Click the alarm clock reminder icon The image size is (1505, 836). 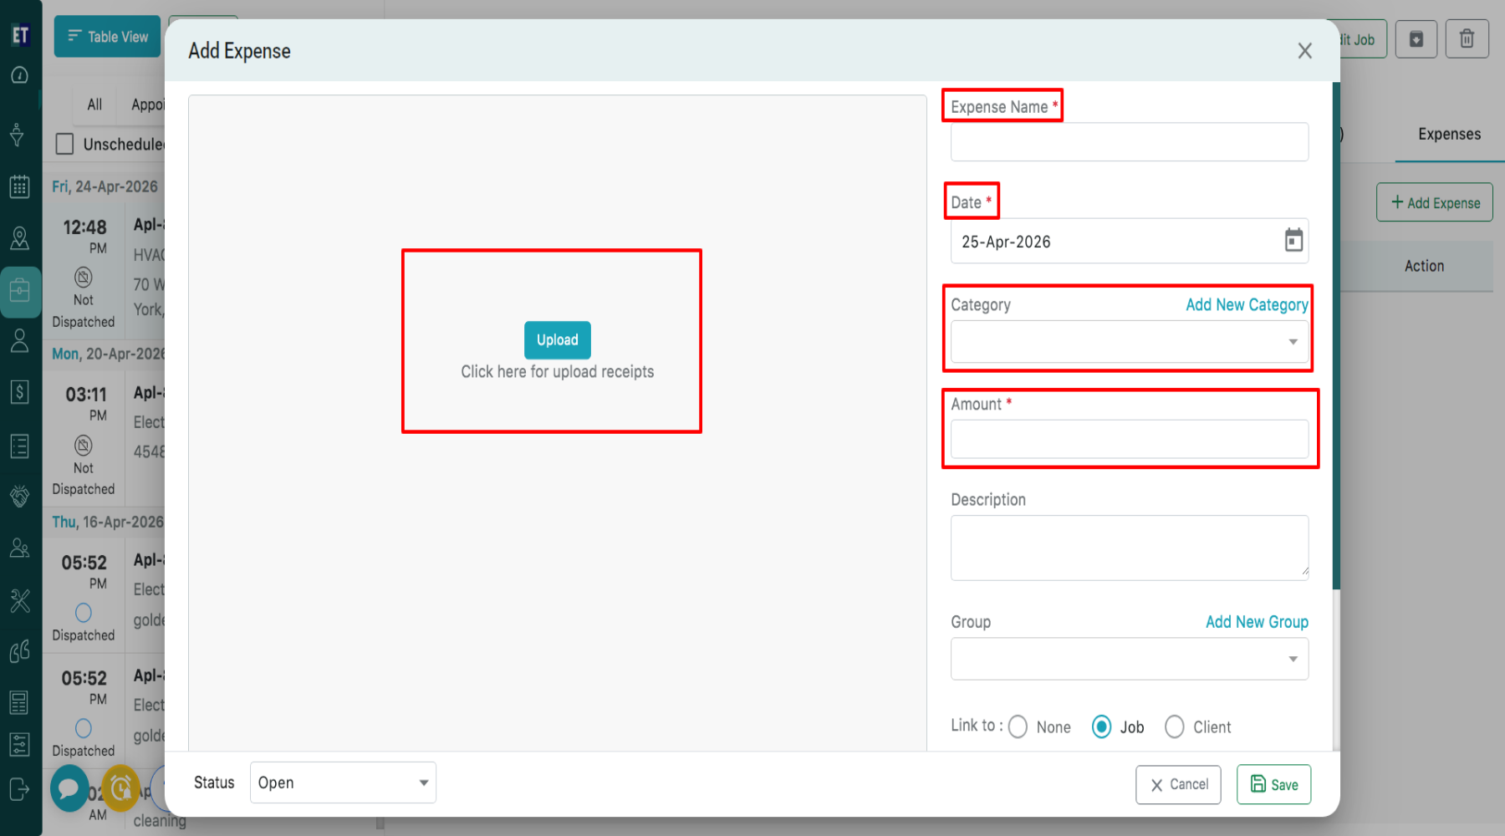120,788
